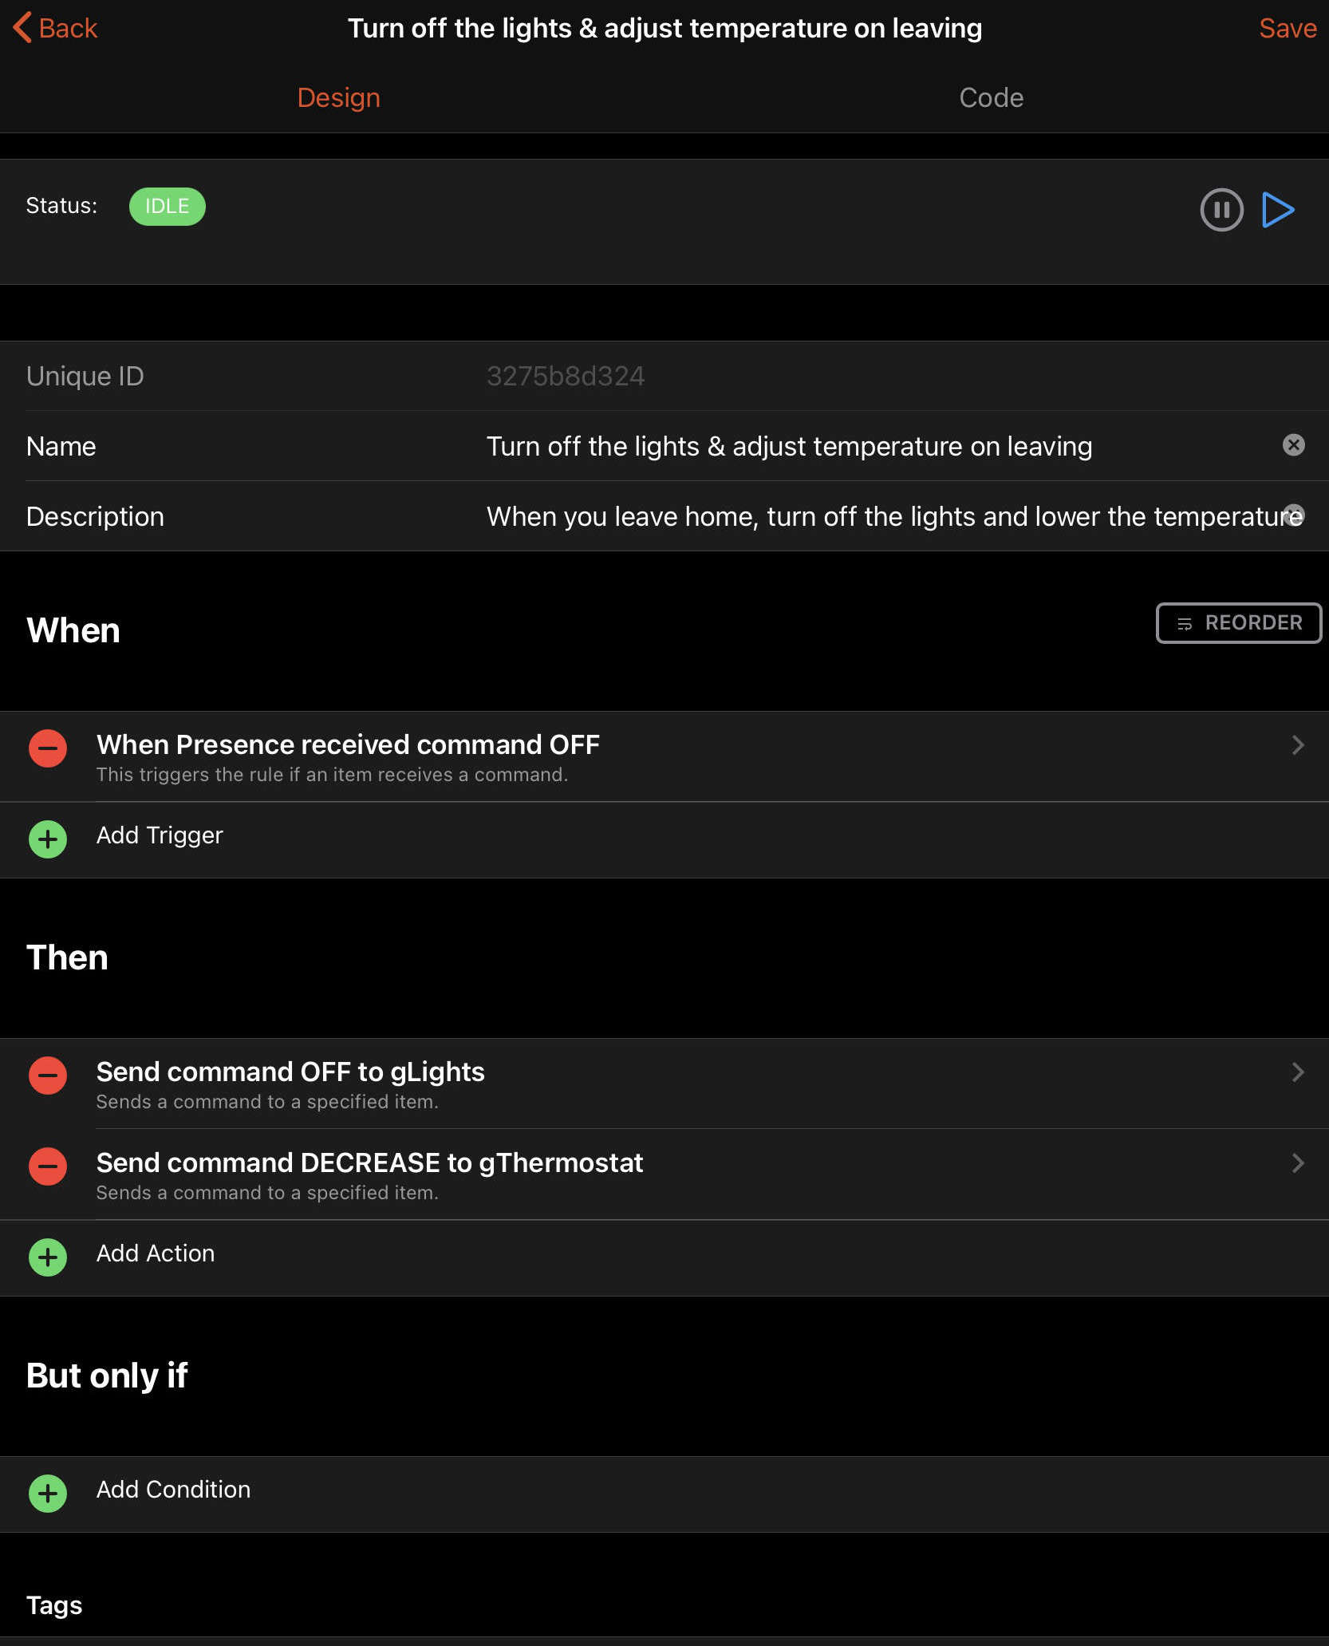
Task: Go Back to the rules list
Action: tap(54, 28)
